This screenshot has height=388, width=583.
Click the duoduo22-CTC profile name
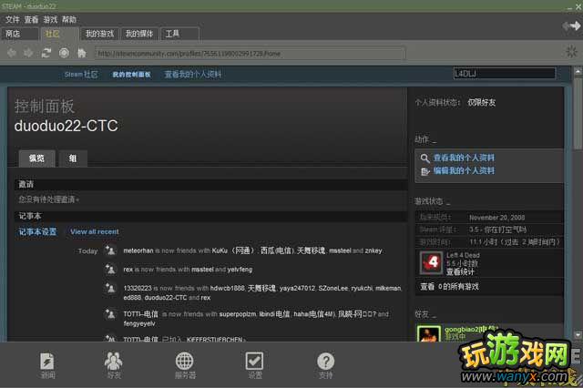pyautogui.click(x=66, y=126)
